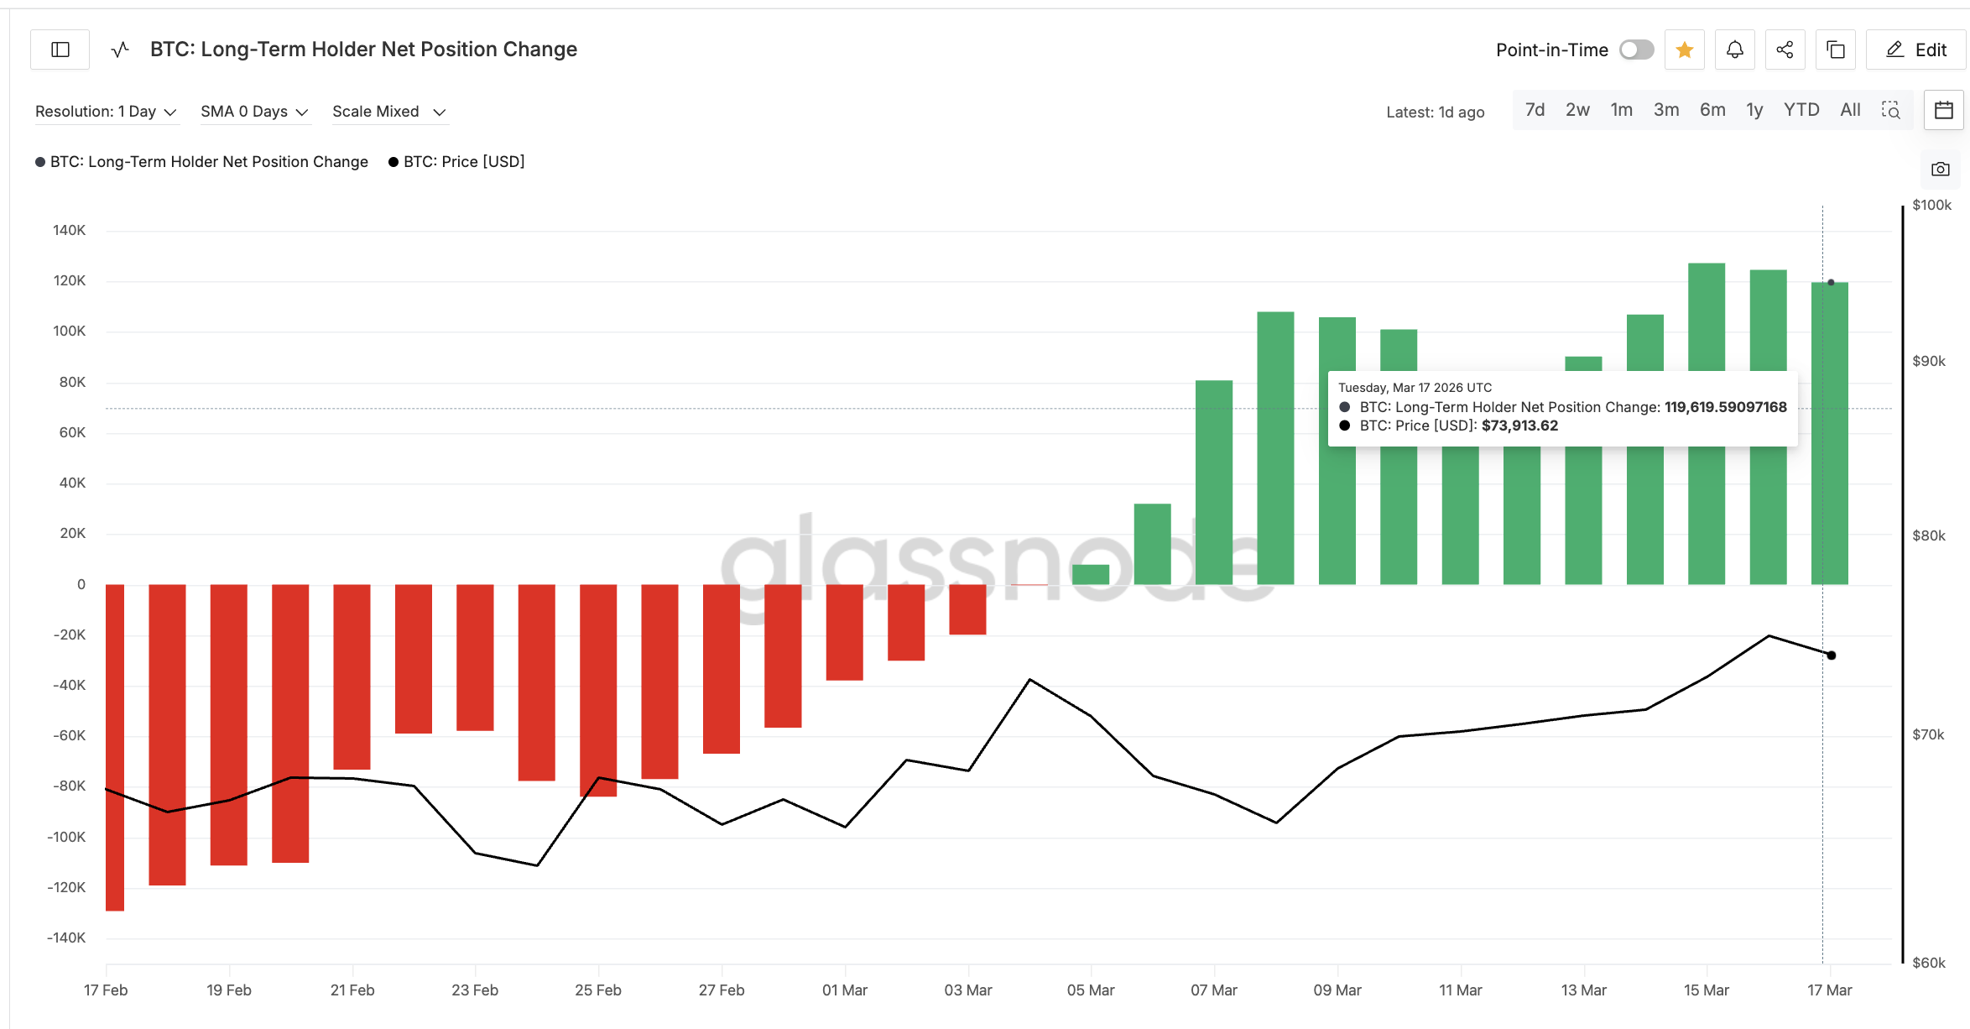Open the sidebar panel toggle icon

tap(60, 50)
